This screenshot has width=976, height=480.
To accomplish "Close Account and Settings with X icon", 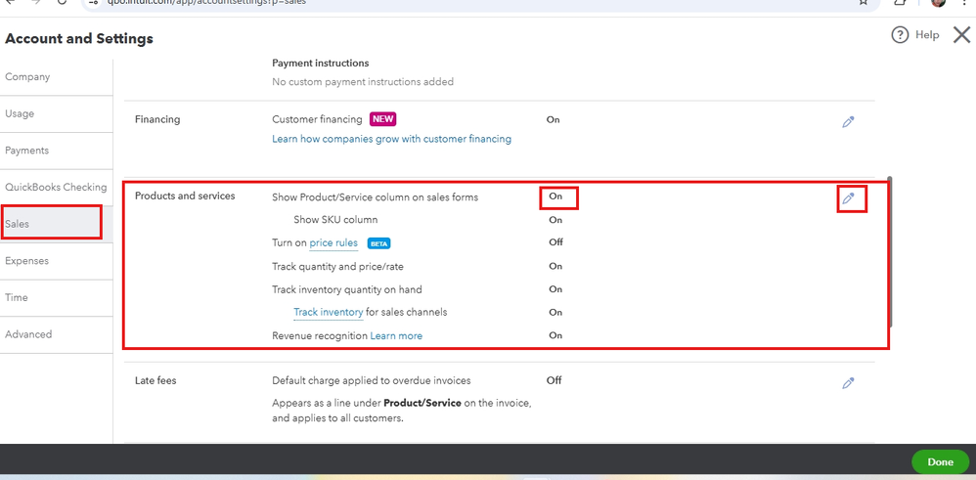I will (961, 35).
